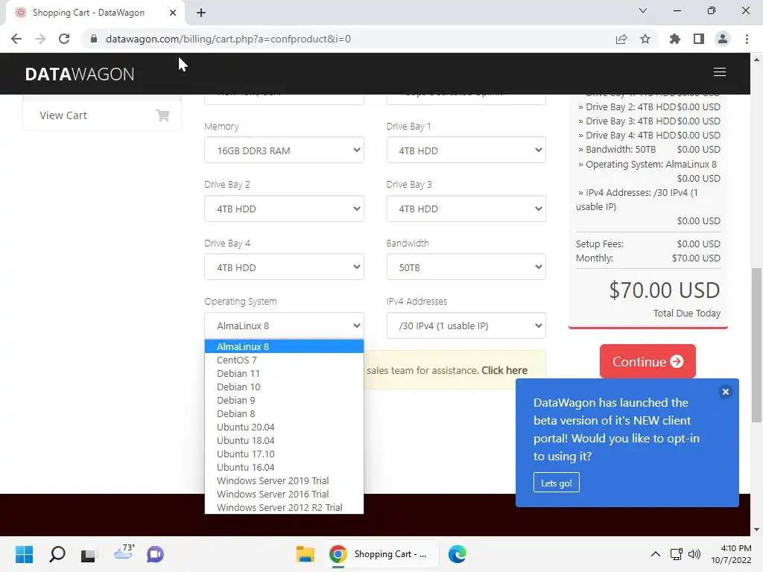The width and height of the screenshot is (763, 572).
Task: Click the forward navigation arrow
Action: pos(40,39)
